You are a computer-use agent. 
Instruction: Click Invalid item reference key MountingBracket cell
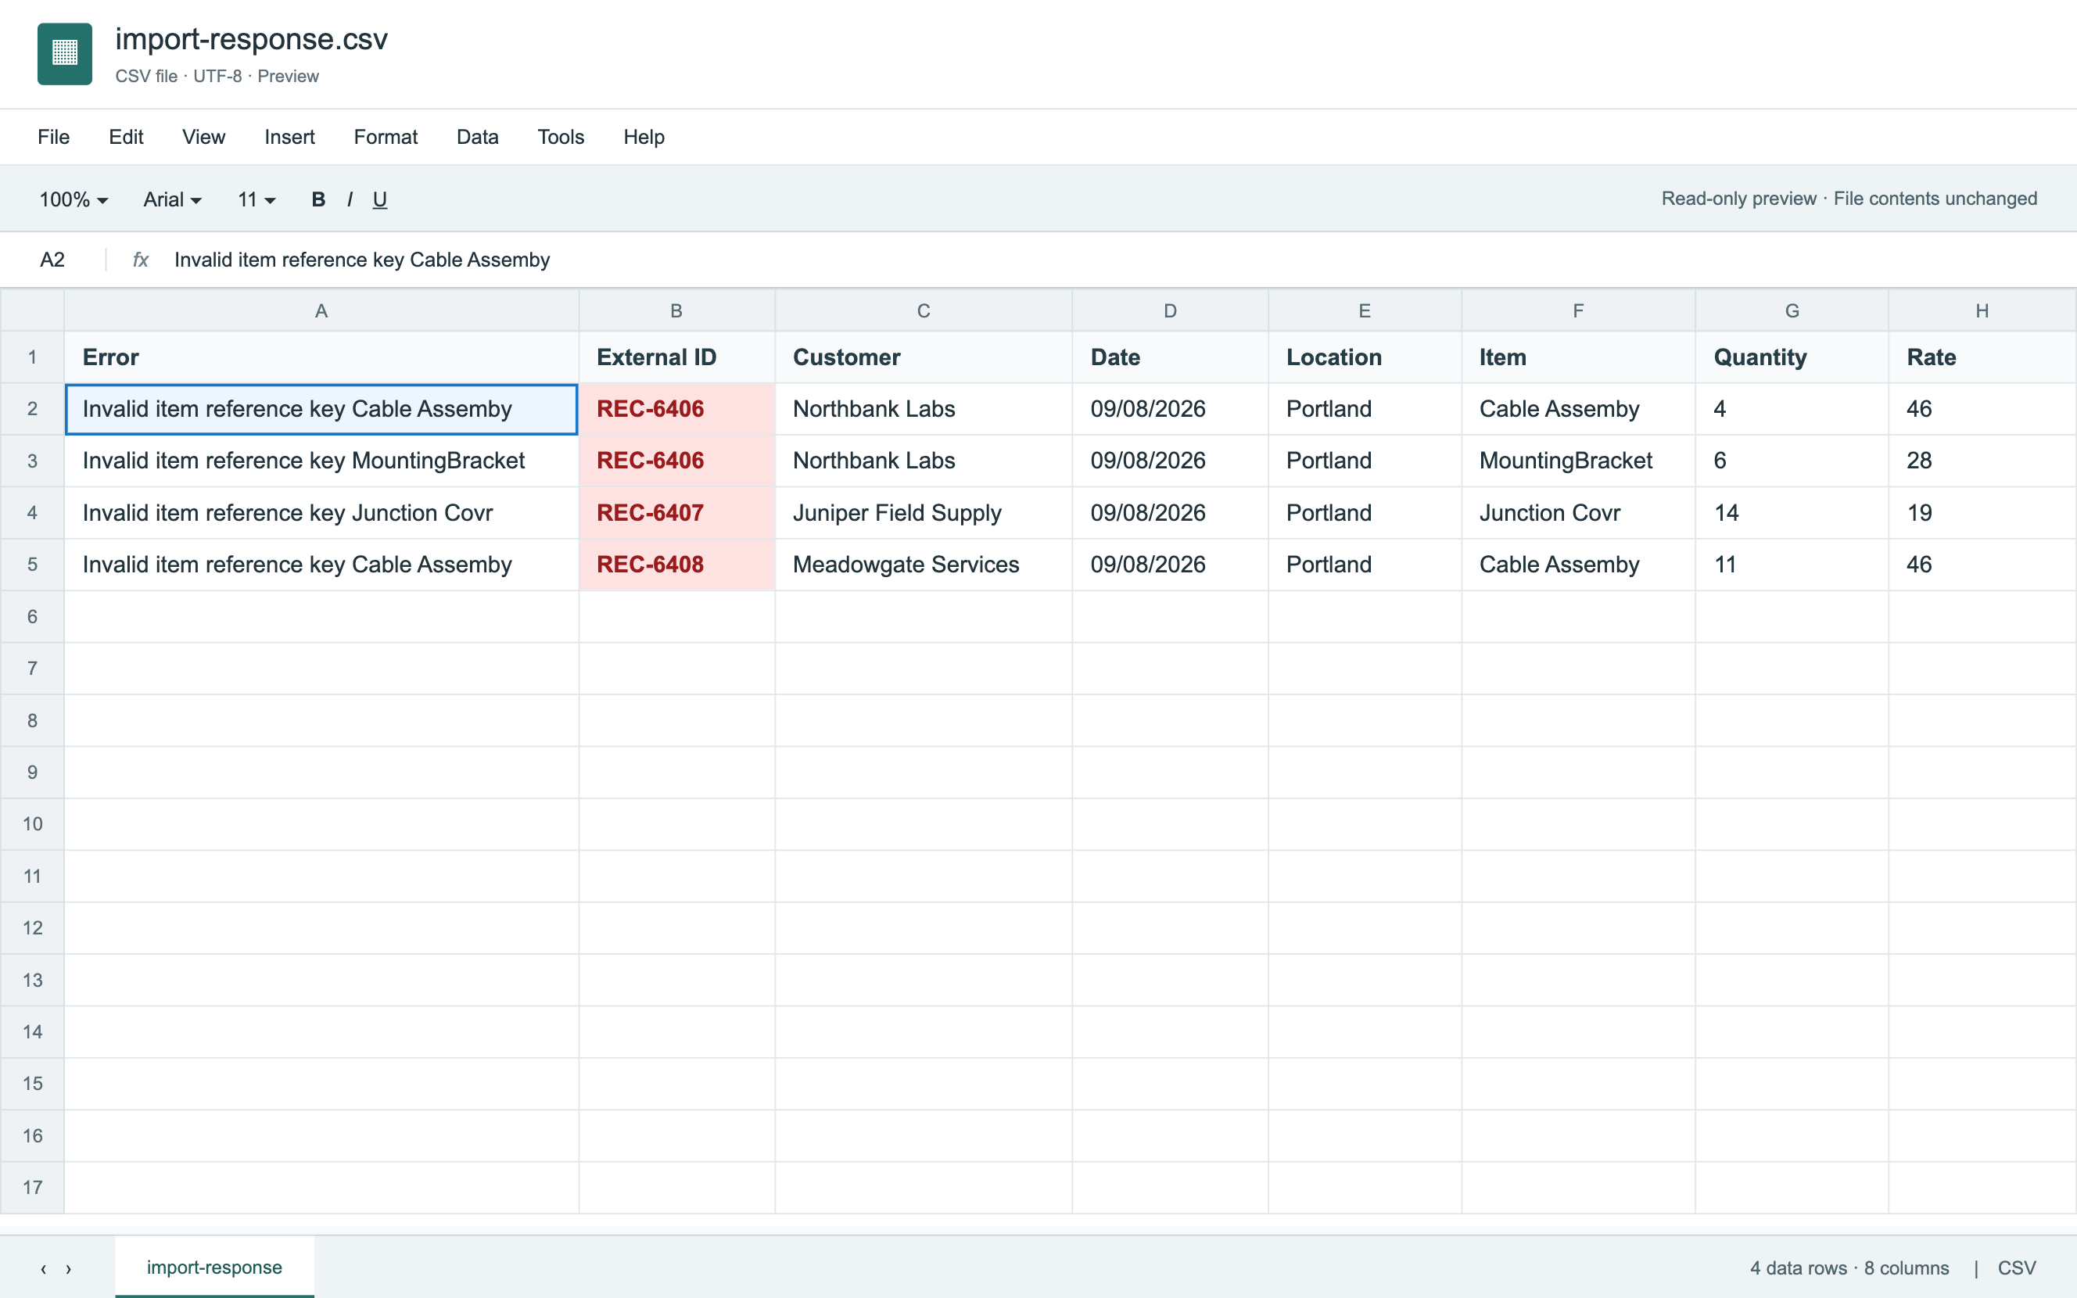[321, 461]
